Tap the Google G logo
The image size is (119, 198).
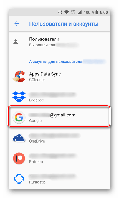click(19, 117)
